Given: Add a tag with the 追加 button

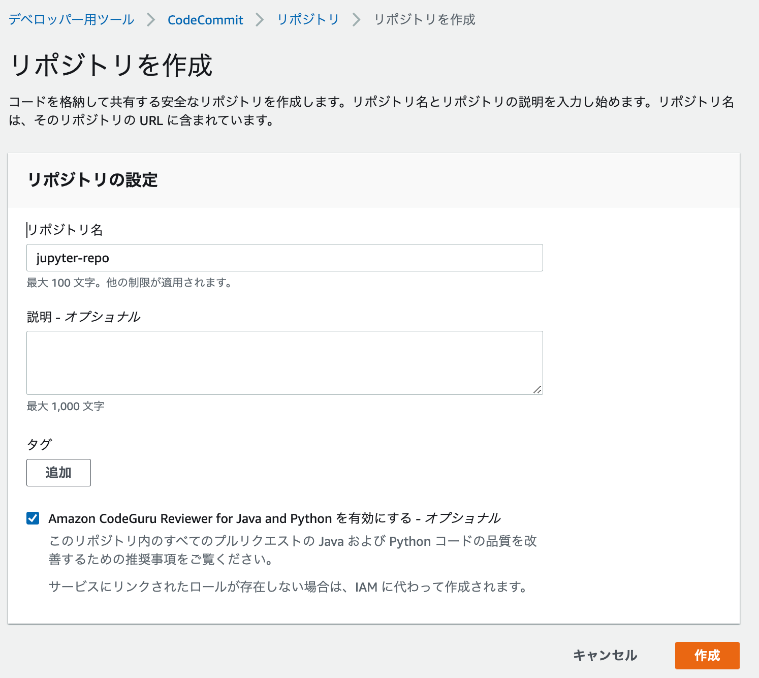Looking at the screenshot, I should point(58,473).
